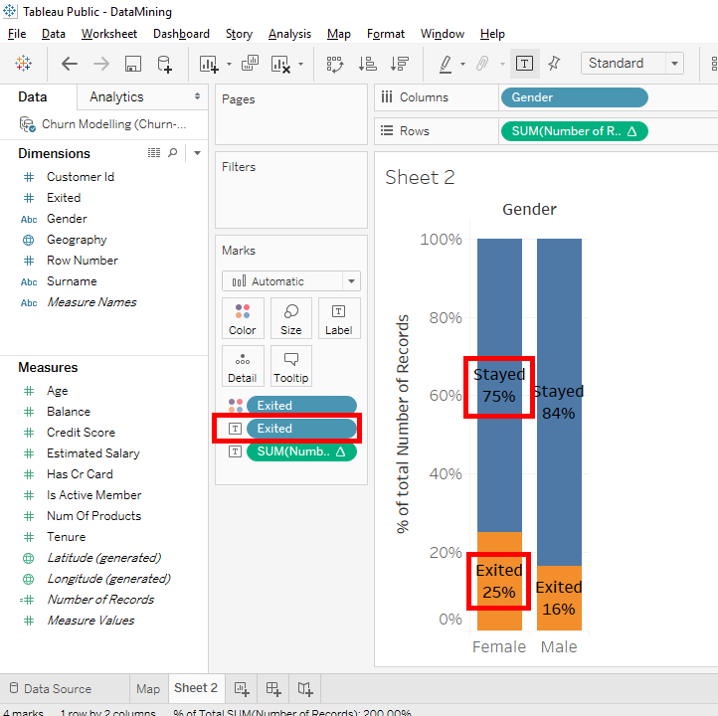Click the New Data Source icon
The width and height of the screenshot is (718, 716).
165,64
